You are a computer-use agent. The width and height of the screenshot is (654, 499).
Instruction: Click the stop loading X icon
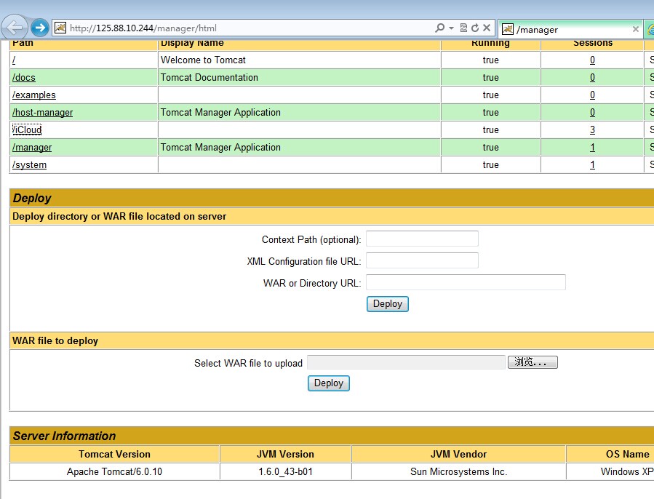click(x=487, y=28)
